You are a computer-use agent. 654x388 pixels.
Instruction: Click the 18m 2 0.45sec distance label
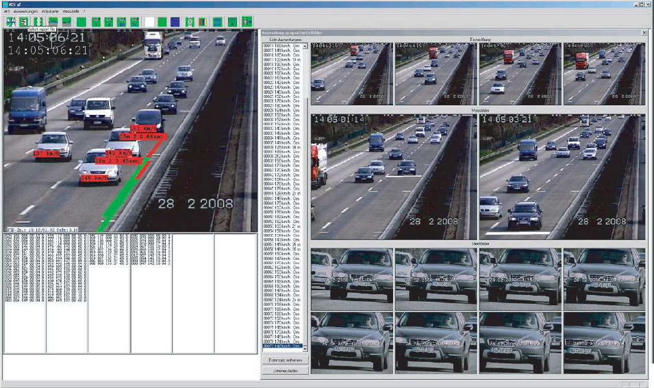118,161
